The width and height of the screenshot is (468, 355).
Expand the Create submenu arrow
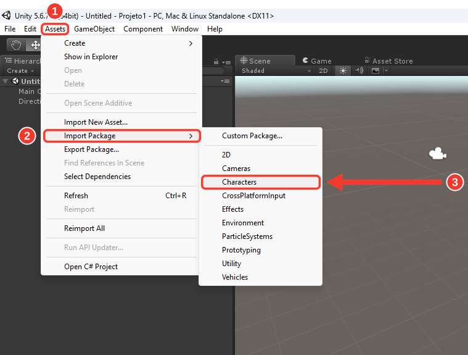[x=191, y=44]
